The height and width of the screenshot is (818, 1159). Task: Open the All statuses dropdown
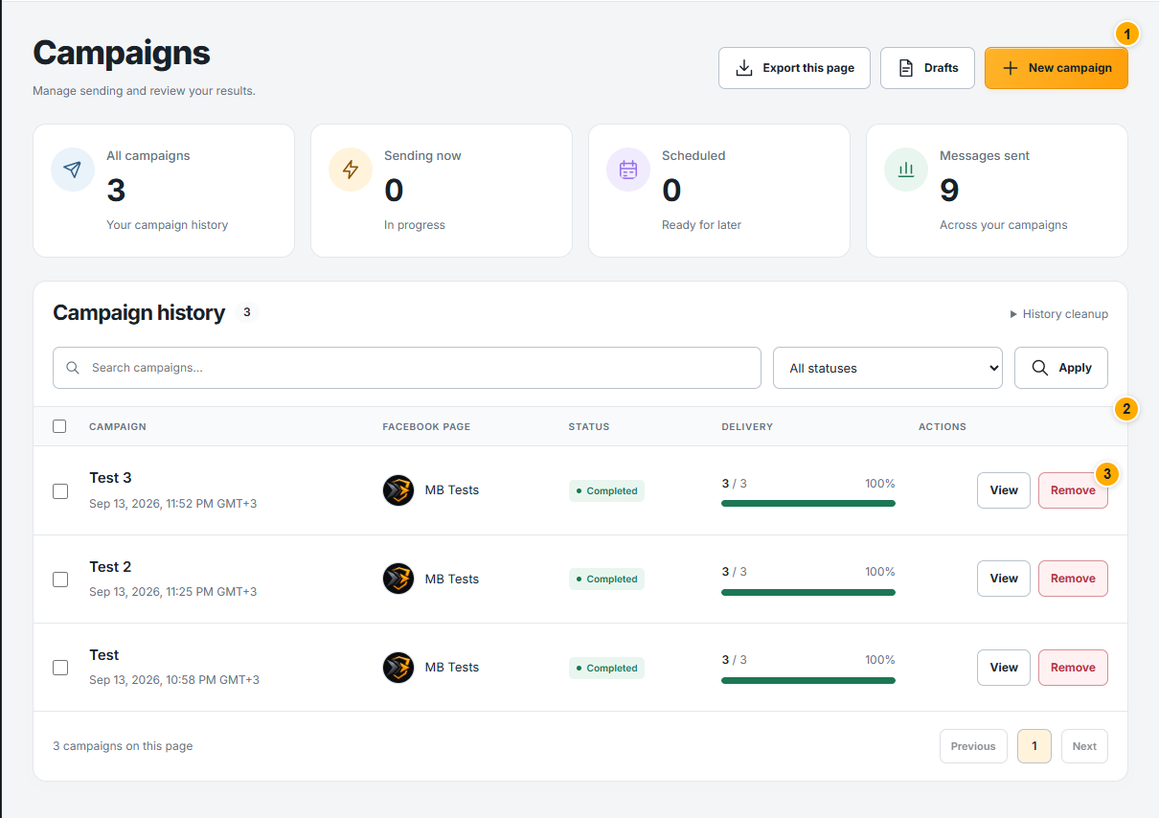tap(888, 368)
